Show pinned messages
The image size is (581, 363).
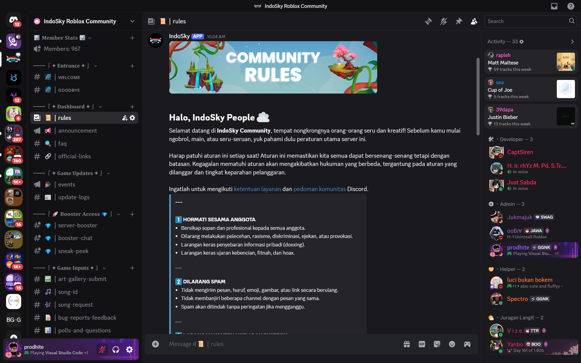tap(459, 21)
